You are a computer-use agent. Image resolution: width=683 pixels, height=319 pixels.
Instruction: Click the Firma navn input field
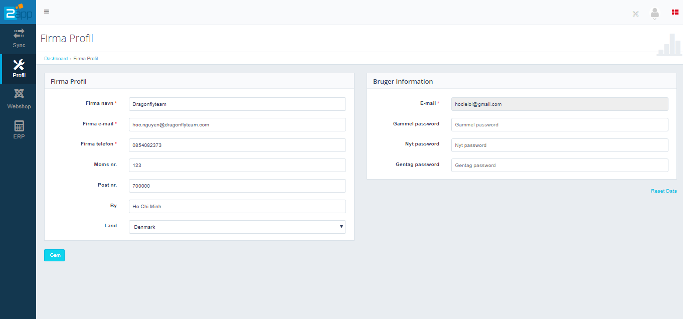click(237, 104)
